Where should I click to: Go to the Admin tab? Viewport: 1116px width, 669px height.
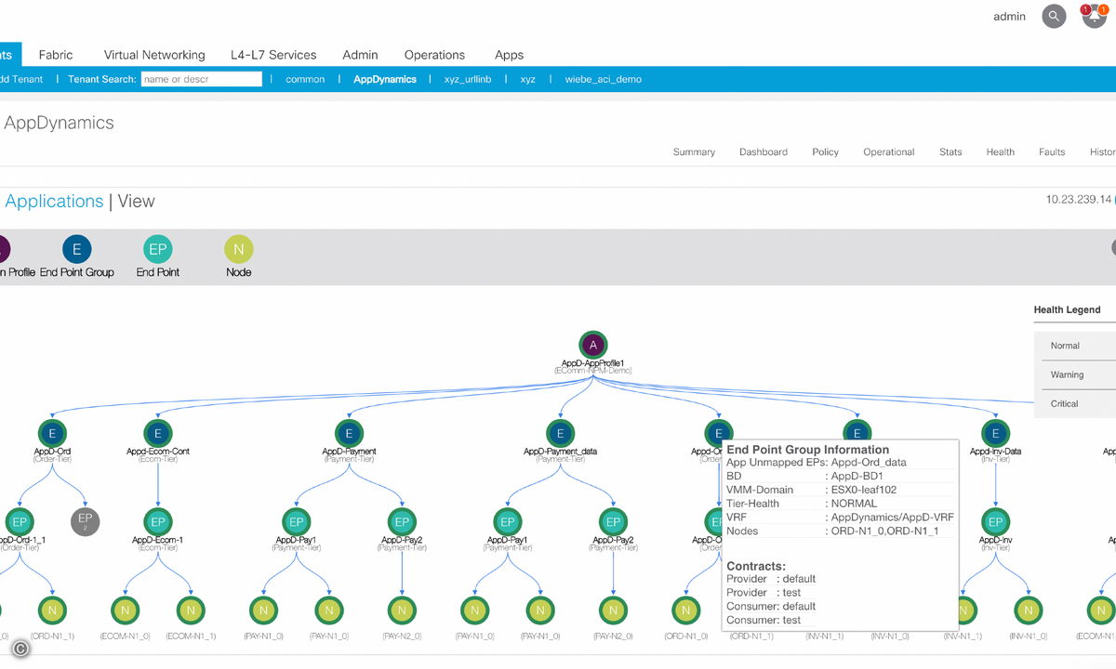pyautogui.click(x=360, y=55)
